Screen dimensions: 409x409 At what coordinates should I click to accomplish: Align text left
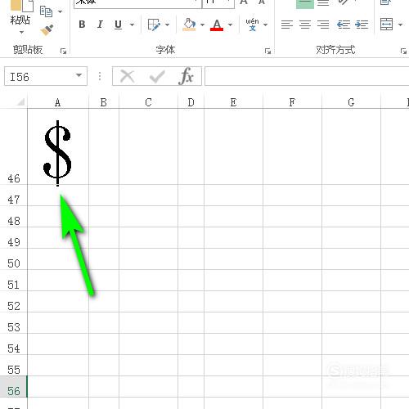click(x=287, y=25)
